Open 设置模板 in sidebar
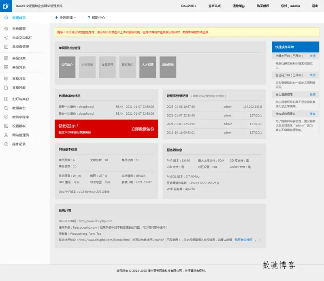 (x=19, y=126)
